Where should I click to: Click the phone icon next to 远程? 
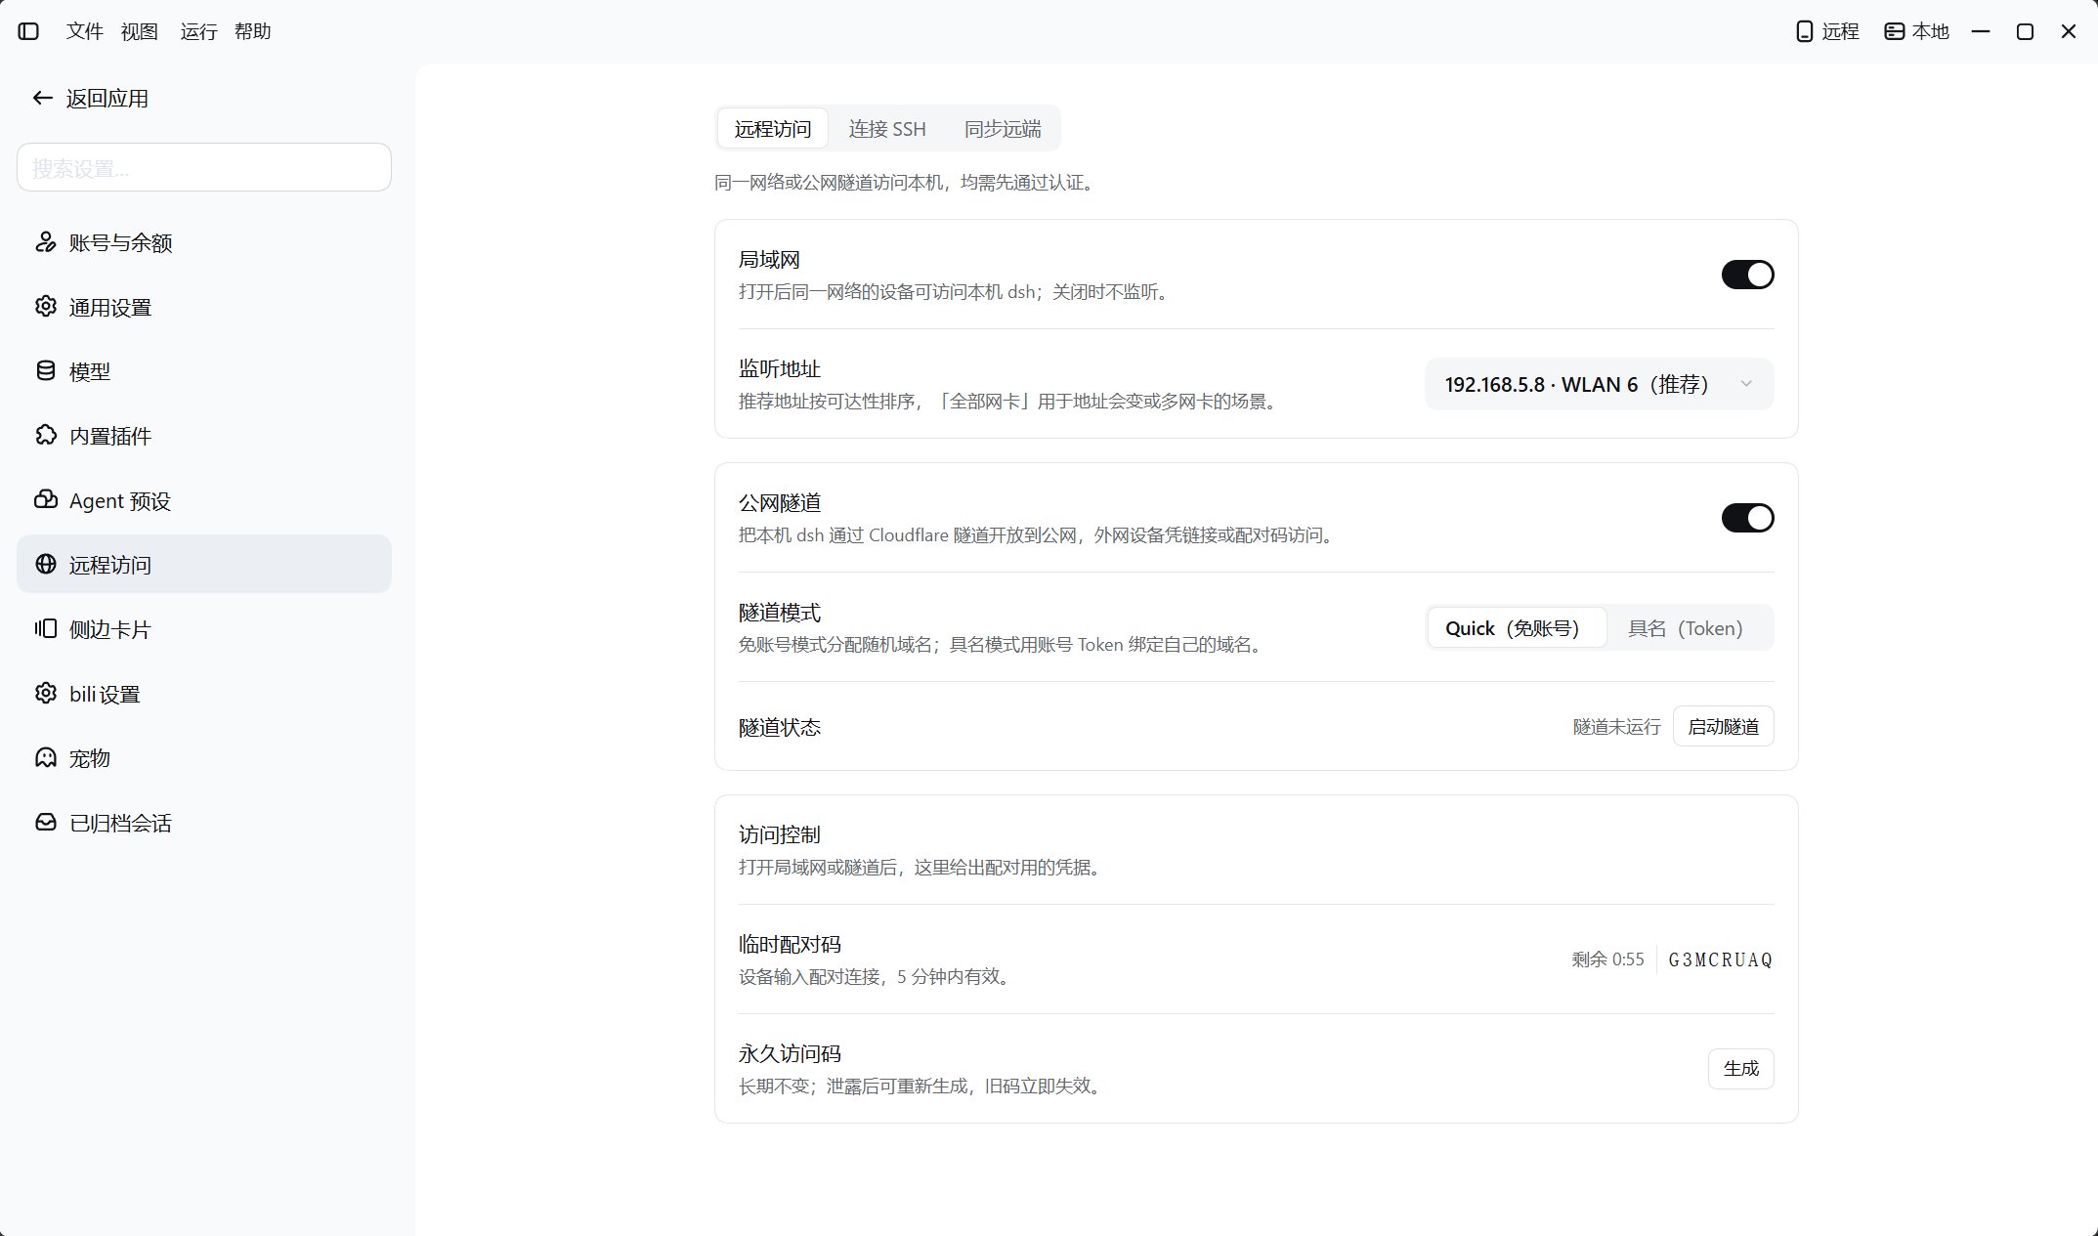[1805, 31]
